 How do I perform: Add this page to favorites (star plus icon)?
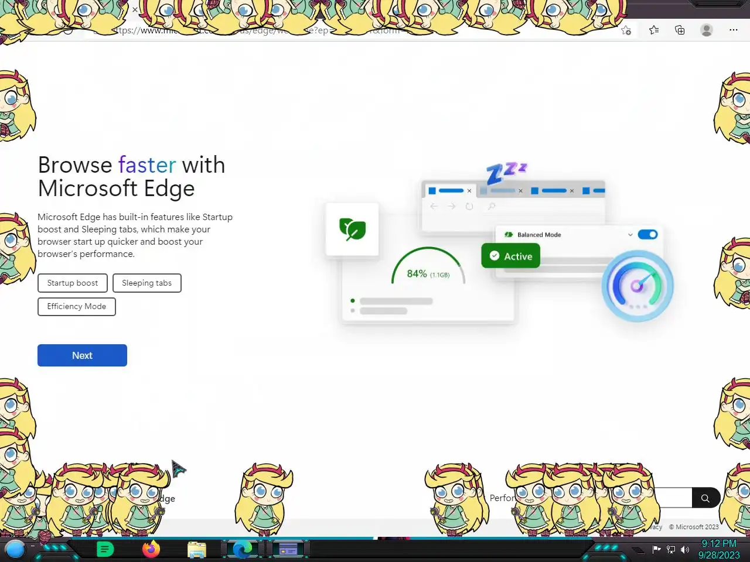click(626, 30)
